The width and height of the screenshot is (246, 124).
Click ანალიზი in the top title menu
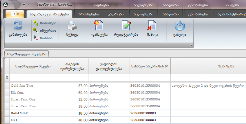click(171, 5)
